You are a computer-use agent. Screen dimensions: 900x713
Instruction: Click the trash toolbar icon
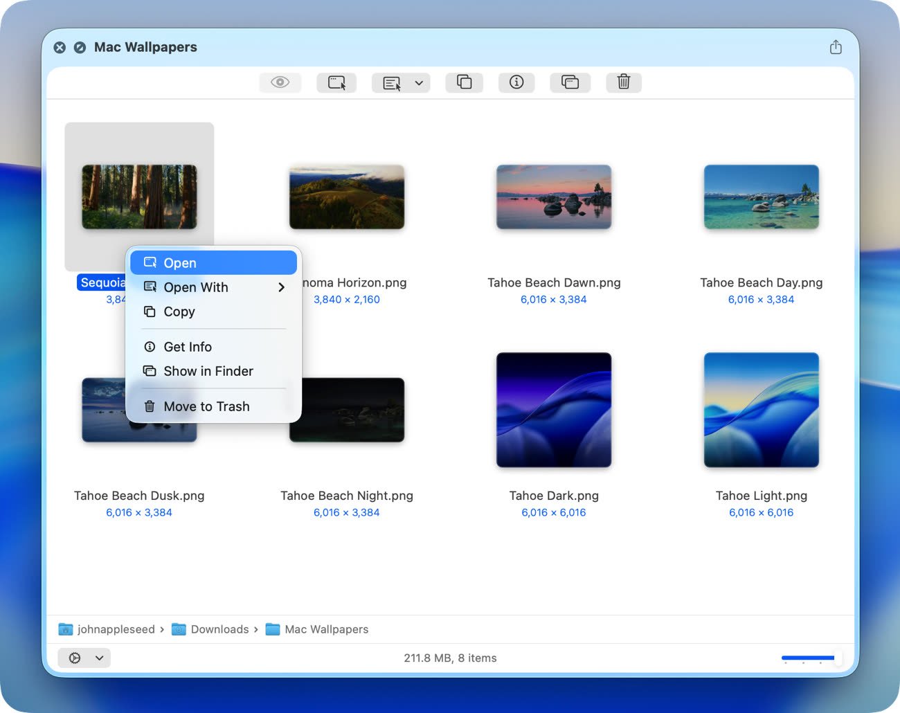pos(623,82)
